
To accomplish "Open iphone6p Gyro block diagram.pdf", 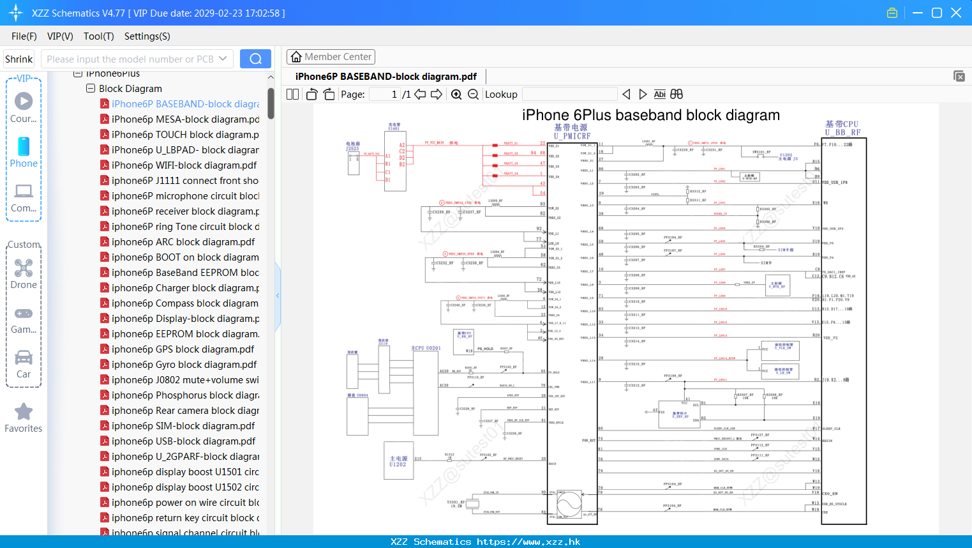I will click(179, 364).
